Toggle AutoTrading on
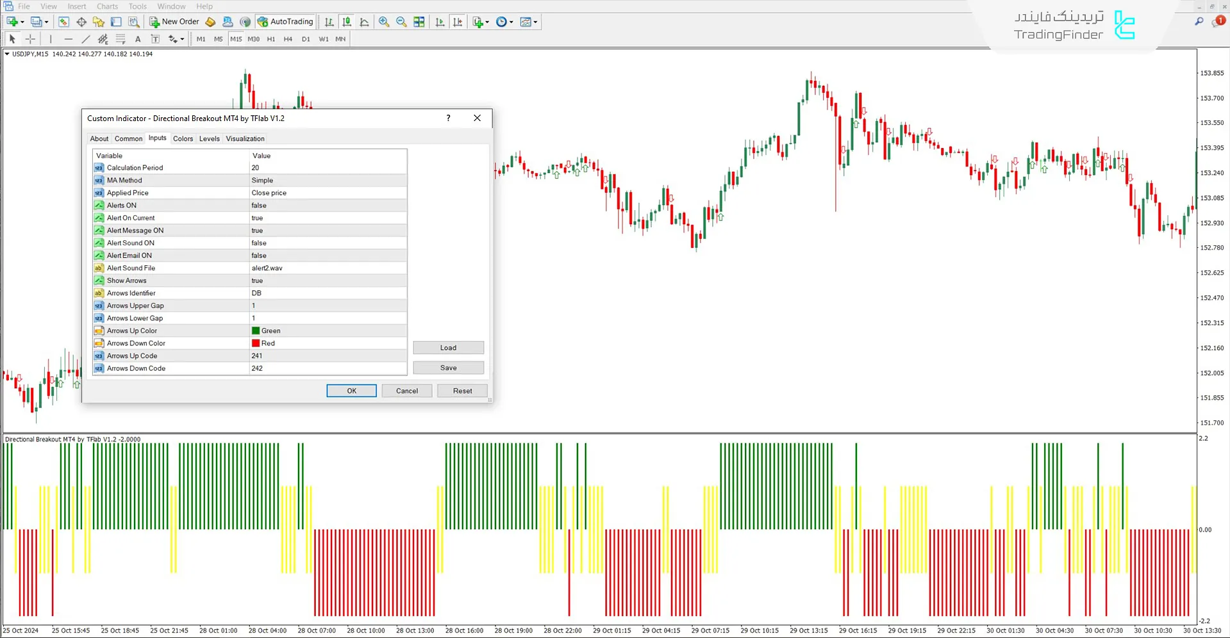 tap(285, 21)
